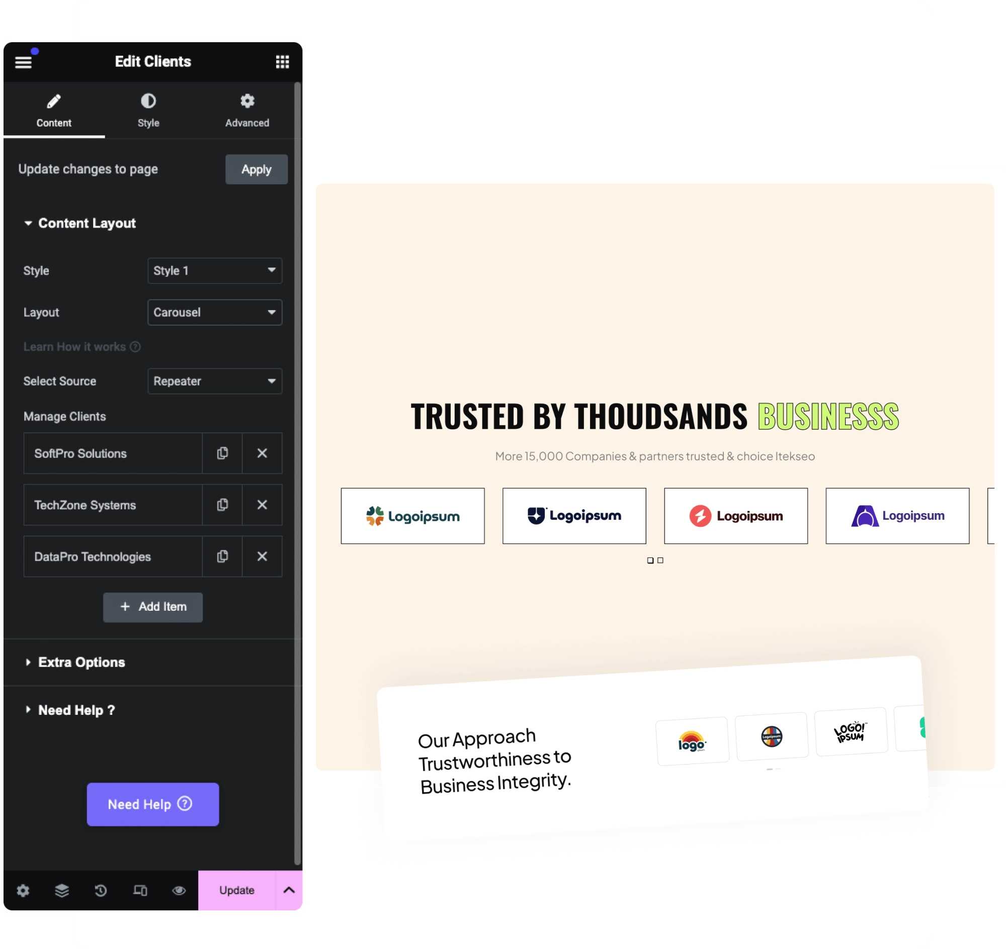This screenshot has width=1006, height=949.
Task: Click the Content tab in Edit Clients
Action: click(x=53, y=109)
